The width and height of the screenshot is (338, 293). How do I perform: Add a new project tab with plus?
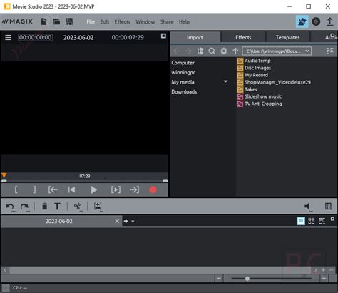126,221
